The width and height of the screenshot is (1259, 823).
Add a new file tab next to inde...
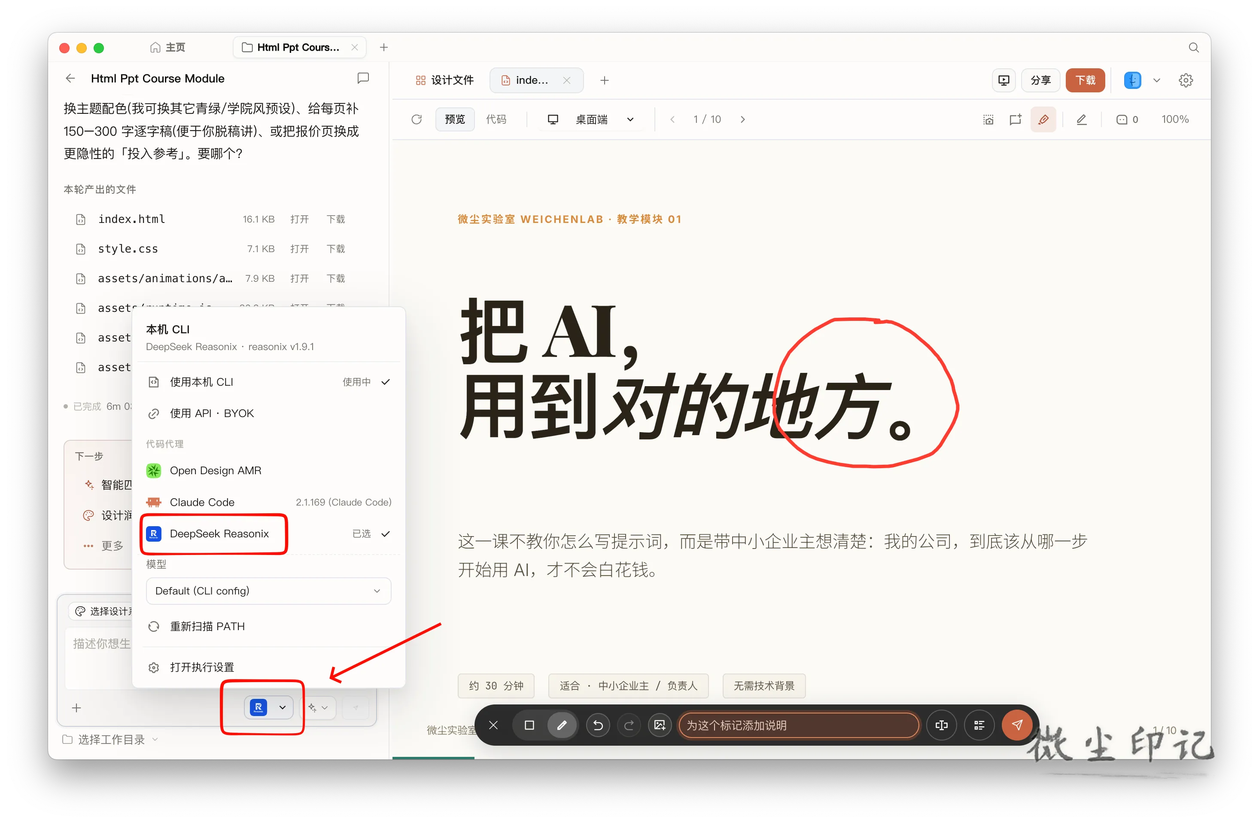pos(605,80)
